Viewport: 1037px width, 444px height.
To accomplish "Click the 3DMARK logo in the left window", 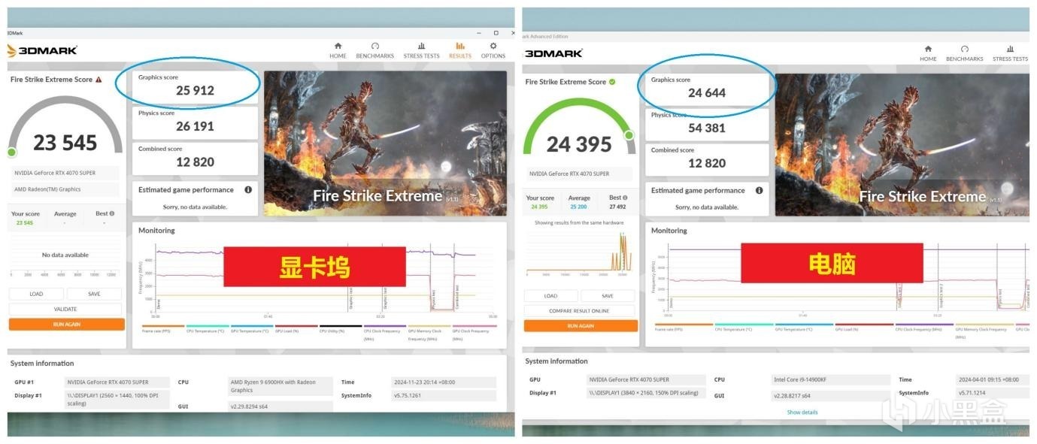I will (x=42, y=50).
